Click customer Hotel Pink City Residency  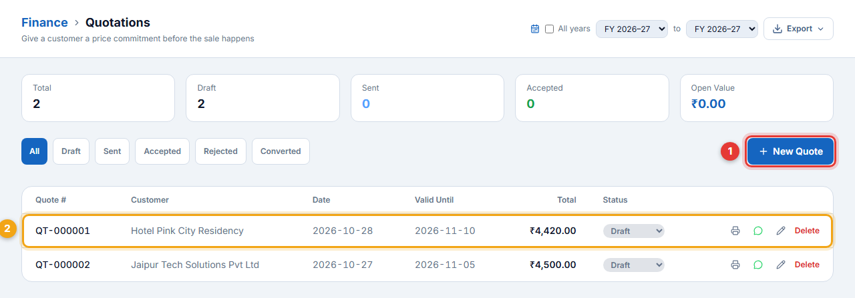click(187, 231)
